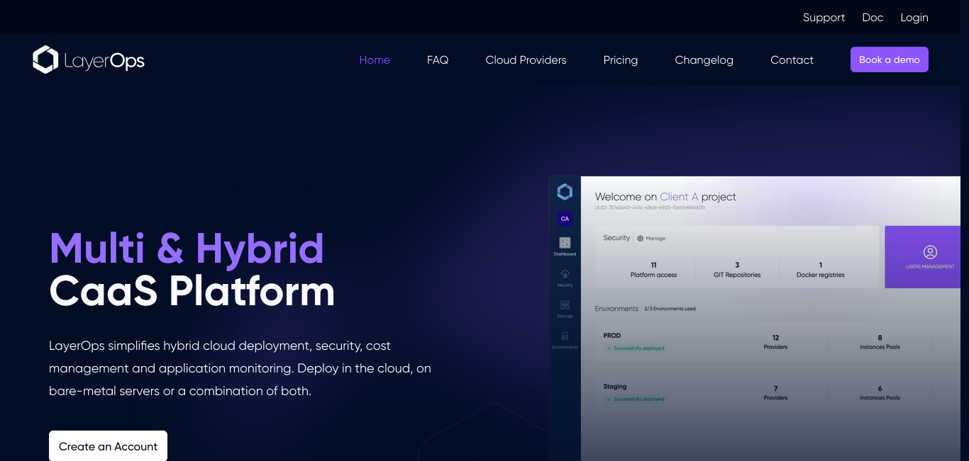Screen dimensions: 969x461
Task: Follow the Login link
Action: tap(914, 18)
